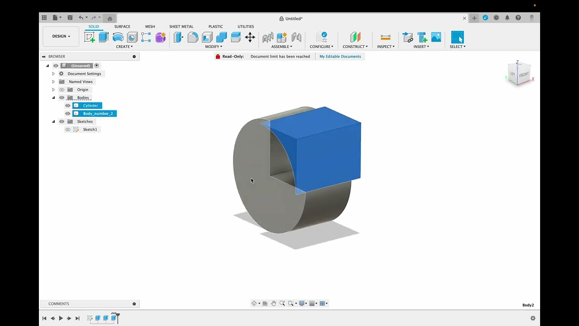Select the Rectangular Pattern tool
The image size is (579, 326).
(146, 37)
